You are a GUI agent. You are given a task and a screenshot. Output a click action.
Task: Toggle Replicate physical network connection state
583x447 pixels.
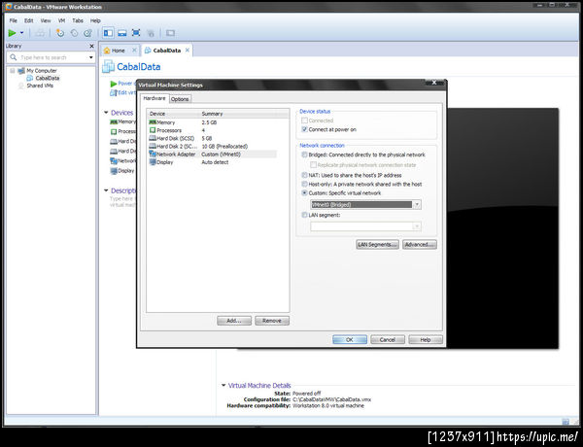click(x=313, y=165)
